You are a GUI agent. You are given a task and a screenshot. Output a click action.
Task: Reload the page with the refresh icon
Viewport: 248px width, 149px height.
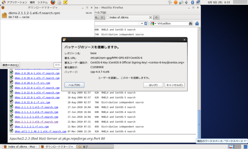146,23
